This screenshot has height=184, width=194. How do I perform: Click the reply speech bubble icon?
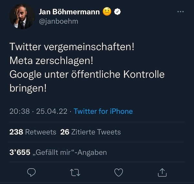[x=31, y=173]
